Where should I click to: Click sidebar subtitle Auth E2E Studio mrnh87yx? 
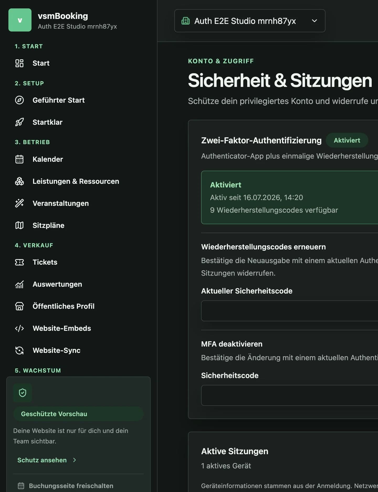77,26
